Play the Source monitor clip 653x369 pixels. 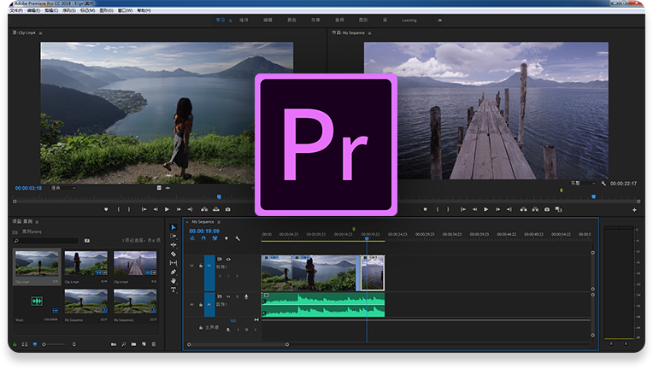167,209
